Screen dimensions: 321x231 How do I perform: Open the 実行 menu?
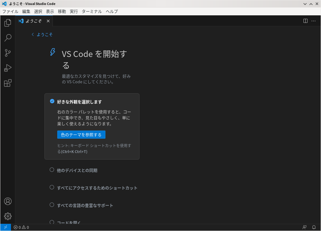point(74,12)
